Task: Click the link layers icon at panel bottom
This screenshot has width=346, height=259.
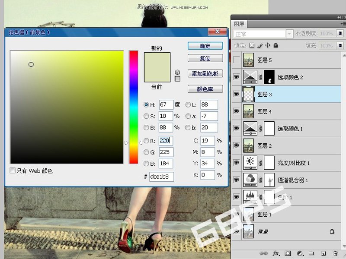Action: tap(263, 253)
